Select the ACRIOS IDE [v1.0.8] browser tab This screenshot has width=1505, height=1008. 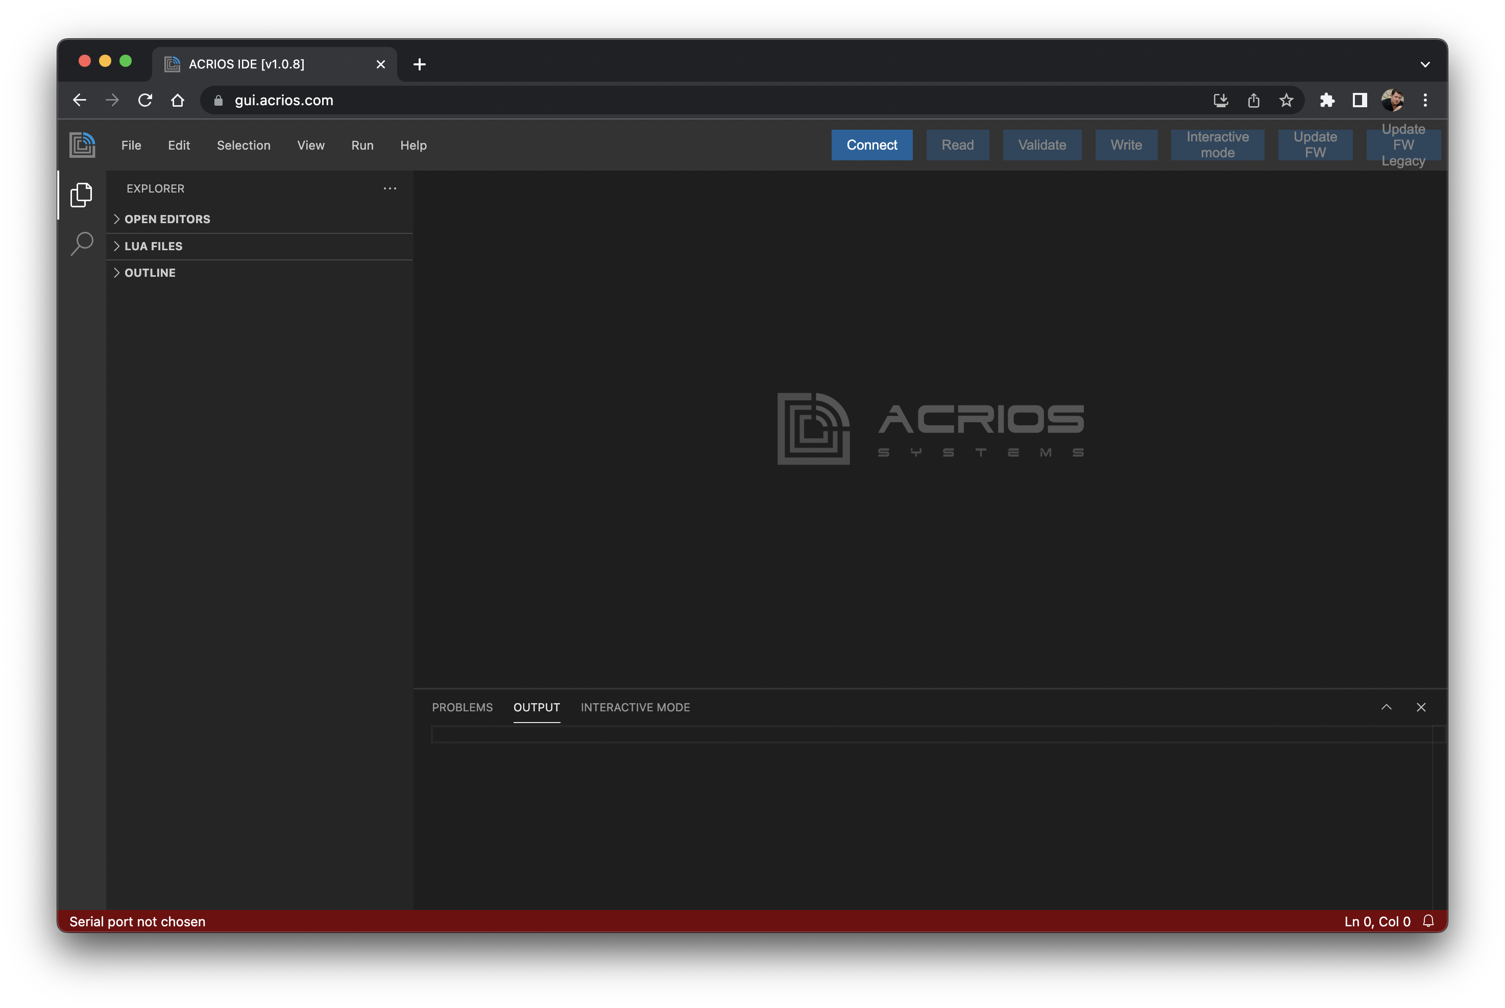coord(274,64)
